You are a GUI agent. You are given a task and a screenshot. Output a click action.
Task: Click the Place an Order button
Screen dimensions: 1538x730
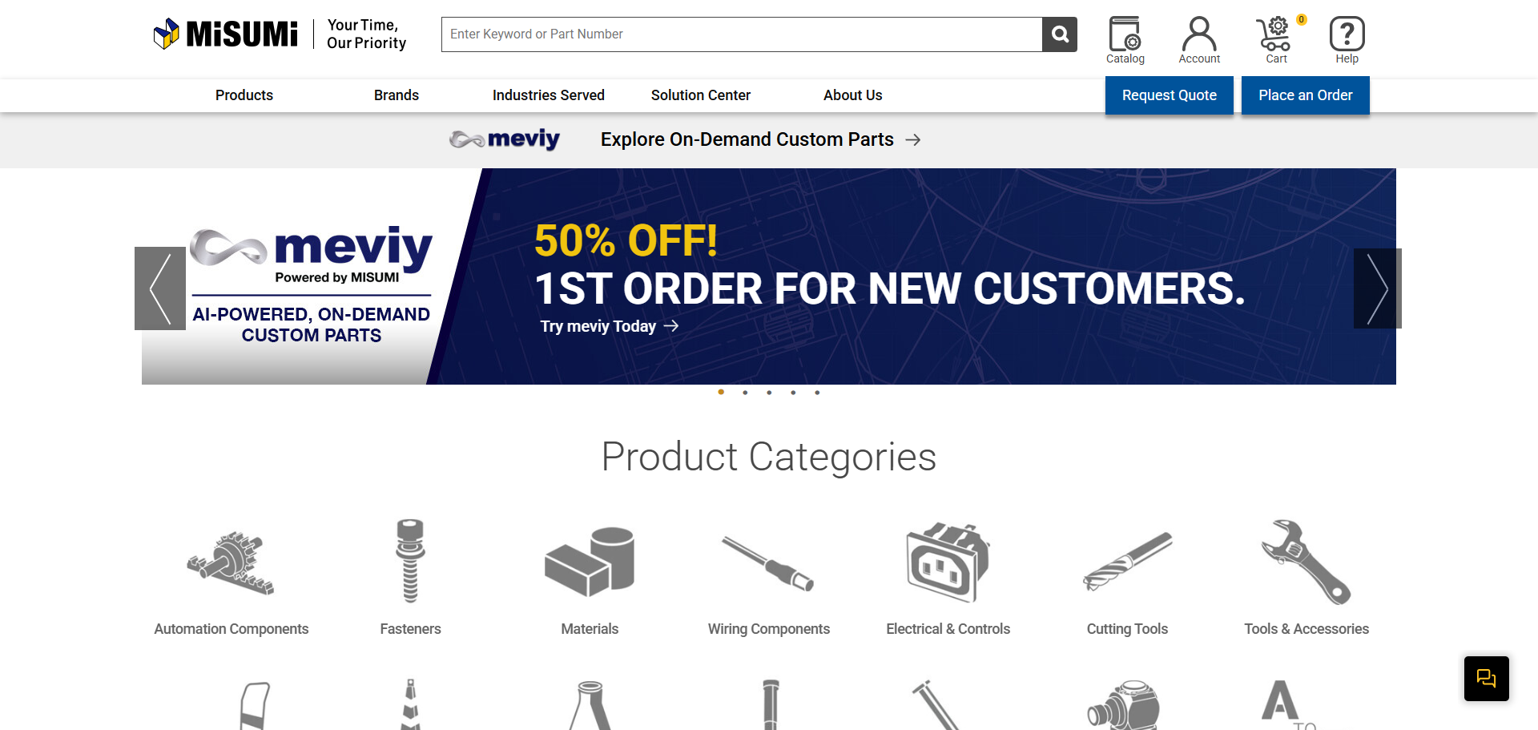click(1306, 95)
